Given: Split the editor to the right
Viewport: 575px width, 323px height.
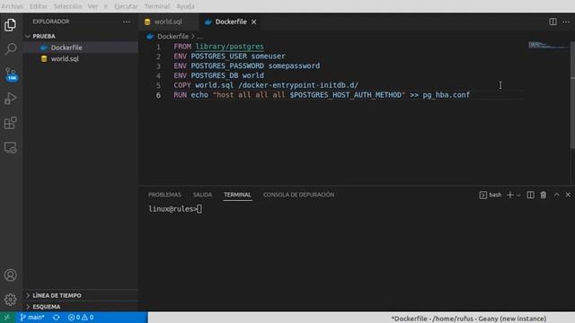Looking at the screenshot, I should point(553,22).
